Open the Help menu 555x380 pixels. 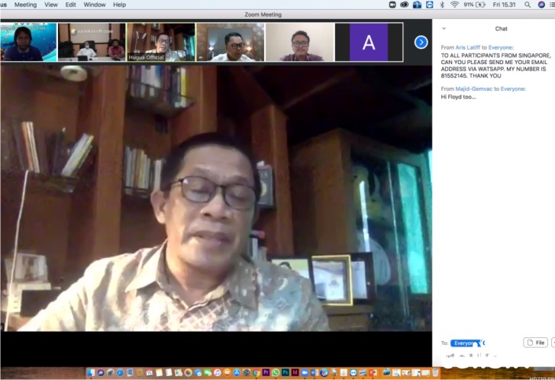coord(119,5)
